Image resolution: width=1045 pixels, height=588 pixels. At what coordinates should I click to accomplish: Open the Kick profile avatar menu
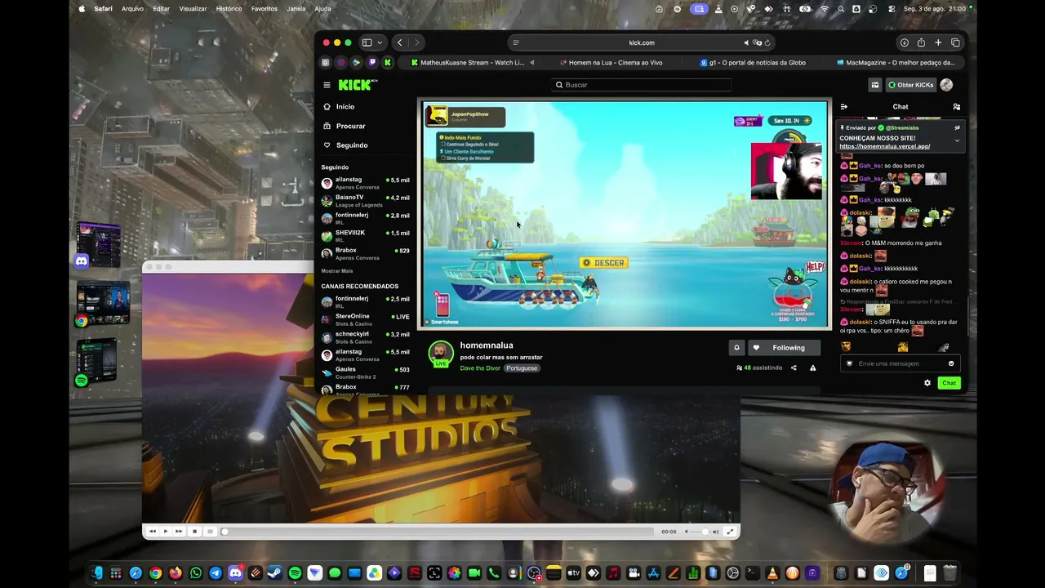point(946,85)
